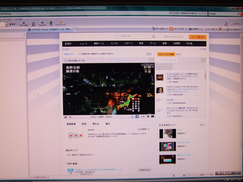Select the エンタメ category
Viewport: 243px width, 182px height.
114,43
